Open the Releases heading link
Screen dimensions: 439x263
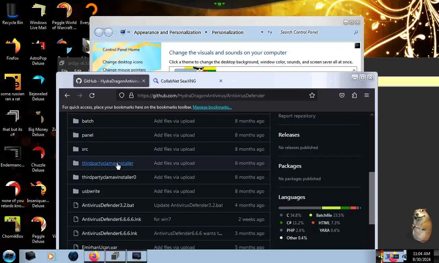289,135
